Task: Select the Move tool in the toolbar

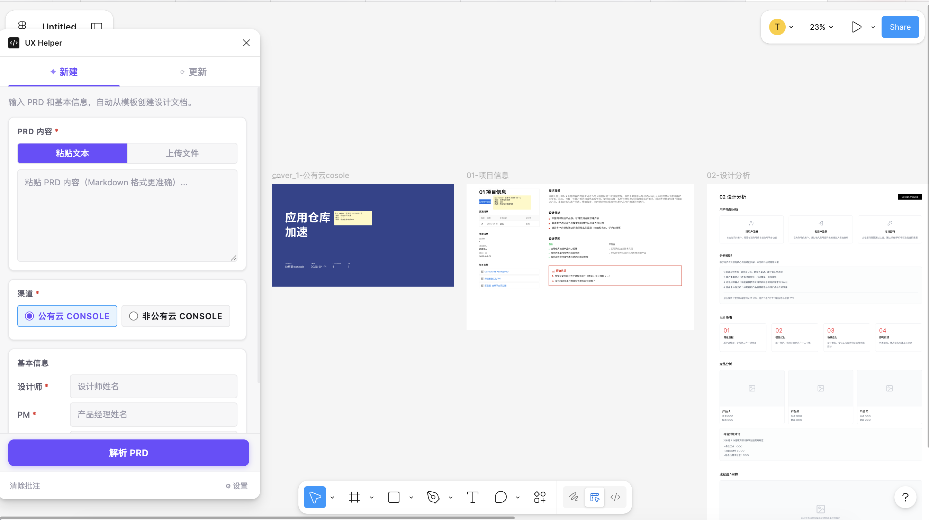Action: click(x=315, y=497)
